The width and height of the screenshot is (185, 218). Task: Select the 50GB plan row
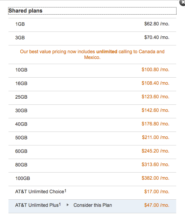pyautogui.click(x=92, y=138)
